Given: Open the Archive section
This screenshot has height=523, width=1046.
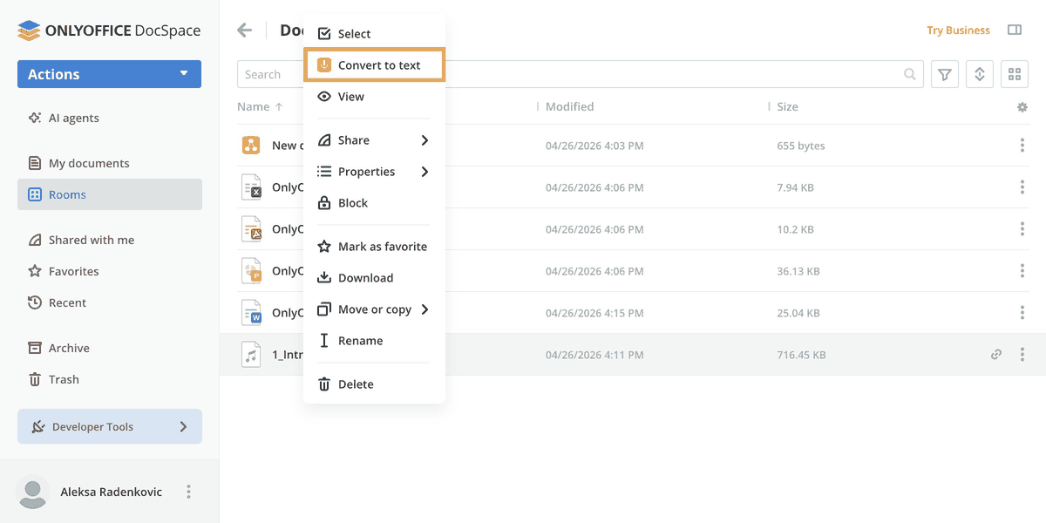Looking at the screenshot, I should tap(59, 348).
